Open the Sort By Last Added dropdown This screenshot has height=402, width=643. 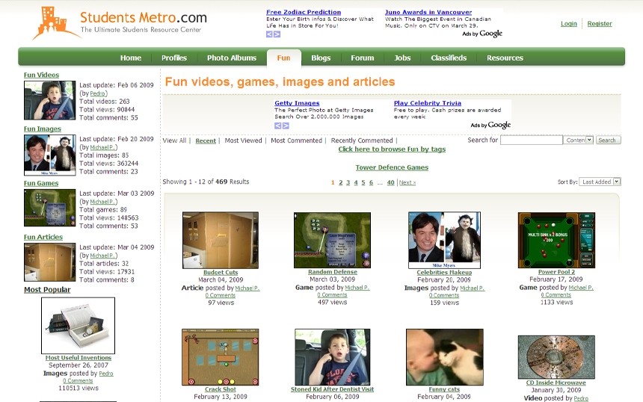[600, 182]
